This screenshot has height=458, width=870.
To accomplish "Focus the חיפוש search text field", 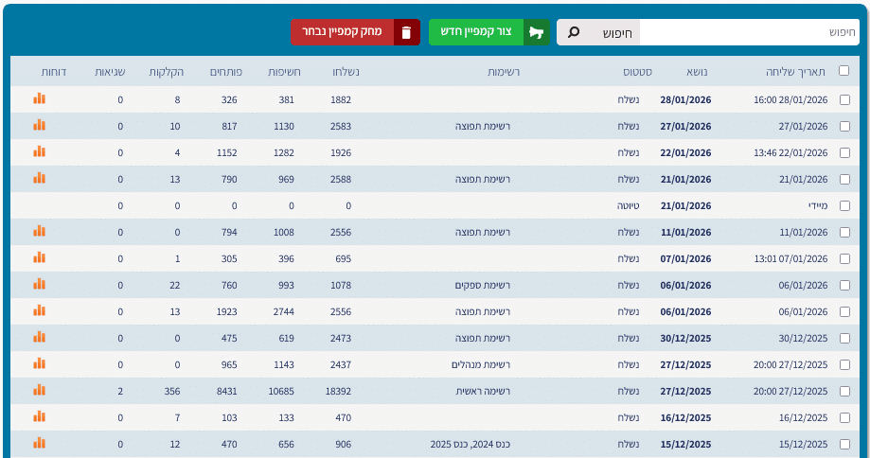I will click(748, 32).
